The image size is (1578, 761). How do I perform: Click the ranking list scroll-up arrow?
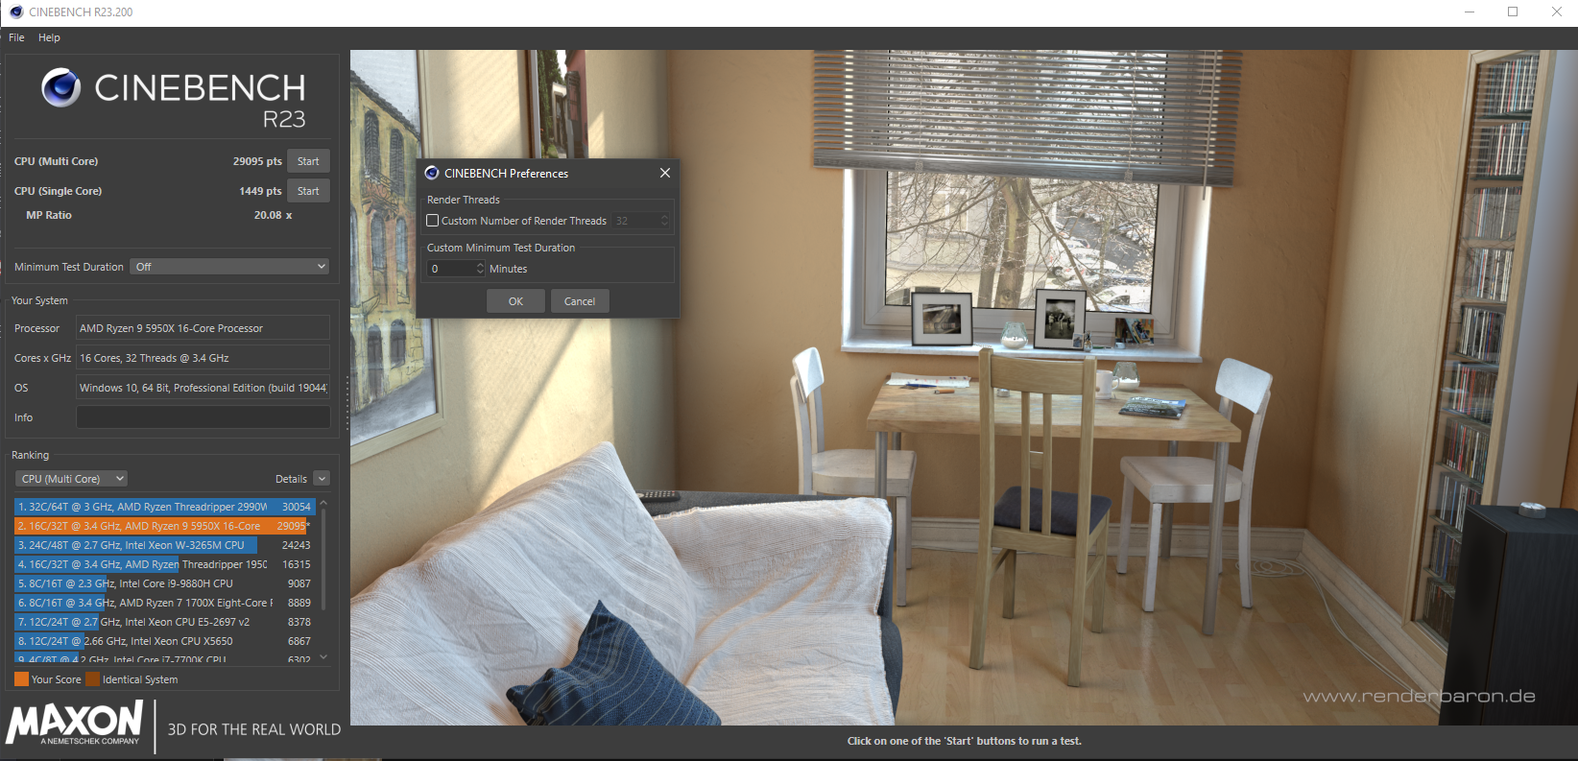click(x=323, y=503)
